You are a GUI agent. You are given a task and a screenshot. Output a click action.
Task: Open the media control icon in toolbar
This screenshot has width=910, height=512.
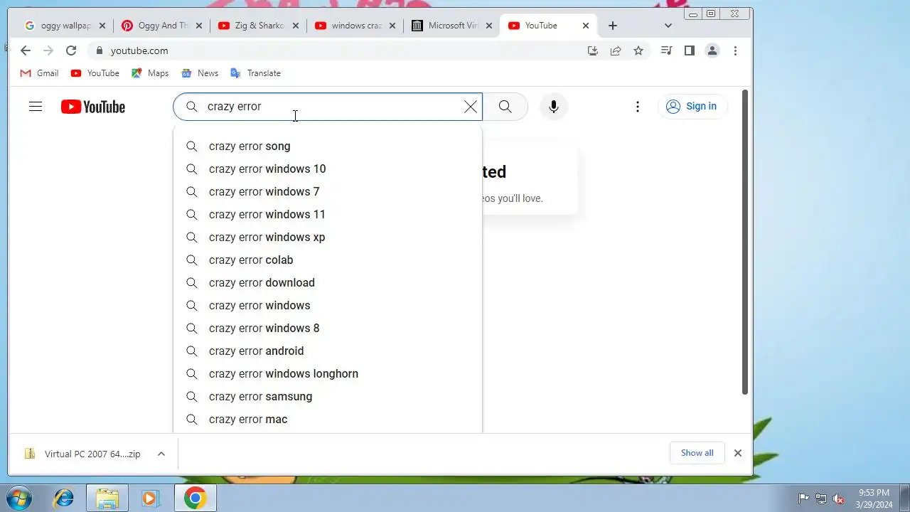tap(666, 50)
